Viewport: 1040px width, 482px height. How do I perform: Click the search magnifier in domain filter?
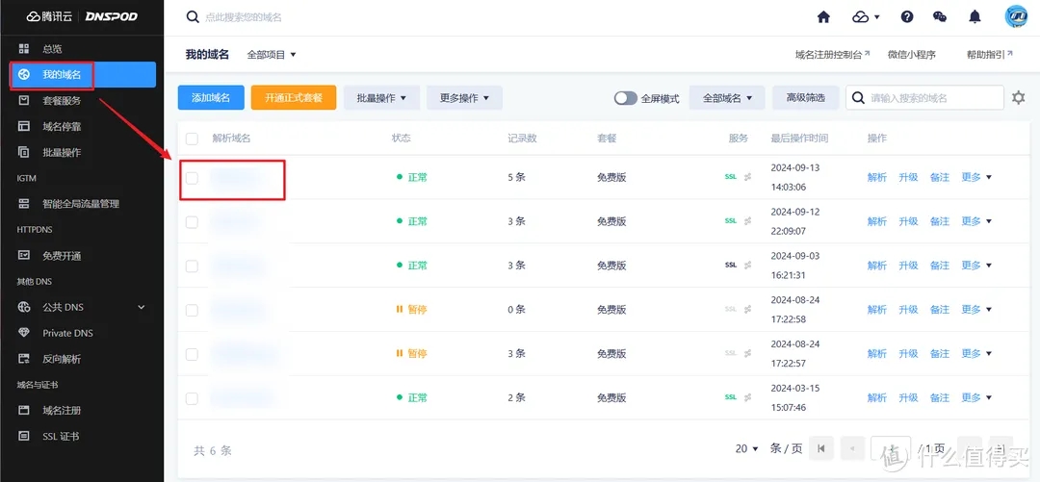pyautogui.click(x=858, y=98)
